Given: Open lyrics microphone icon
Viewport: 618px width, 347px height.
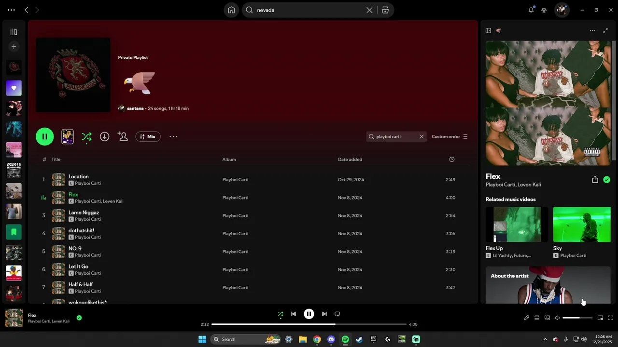Looking at the screenshot, I should click(x=526, y=318).
